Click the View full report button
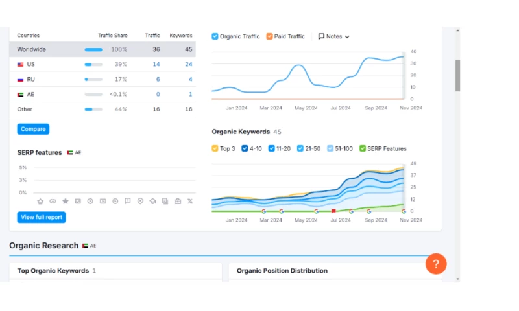Screen dimensions: 519x311 (x=42, y=217)
